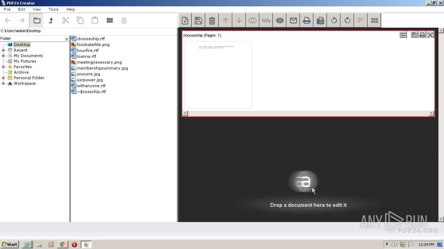The width and height of the screenshot is (444, 249).
Task: Click the copy icon in explorer toolbar
Action: click(80, 20)
